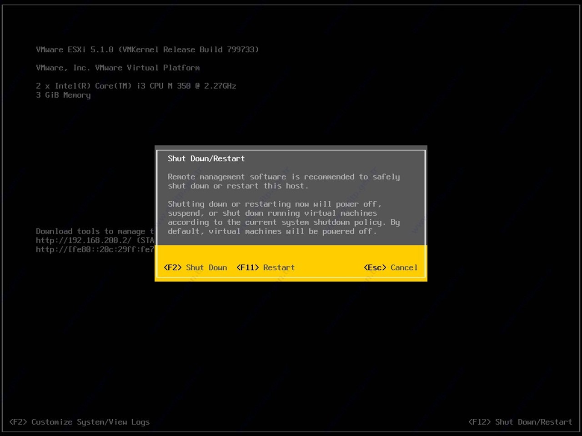
Task: Click the http://[fe80::20c:29ff IPv6 address
Action: tap(95, 249)
